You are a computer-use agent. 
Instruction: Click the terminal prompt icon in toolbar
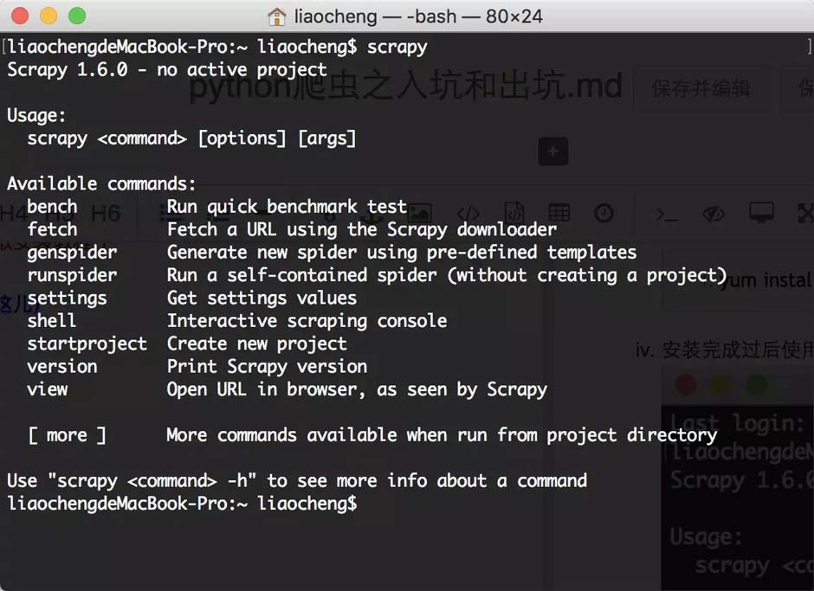(667, 214)
